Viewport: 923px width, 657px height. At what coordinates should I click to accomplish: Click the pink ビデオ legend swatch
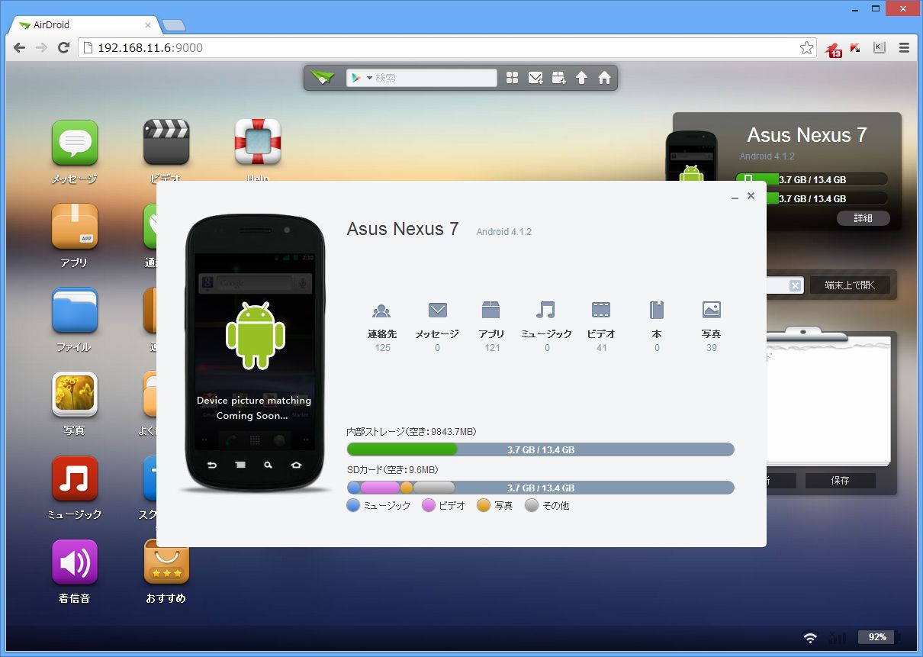coord(429,505)
